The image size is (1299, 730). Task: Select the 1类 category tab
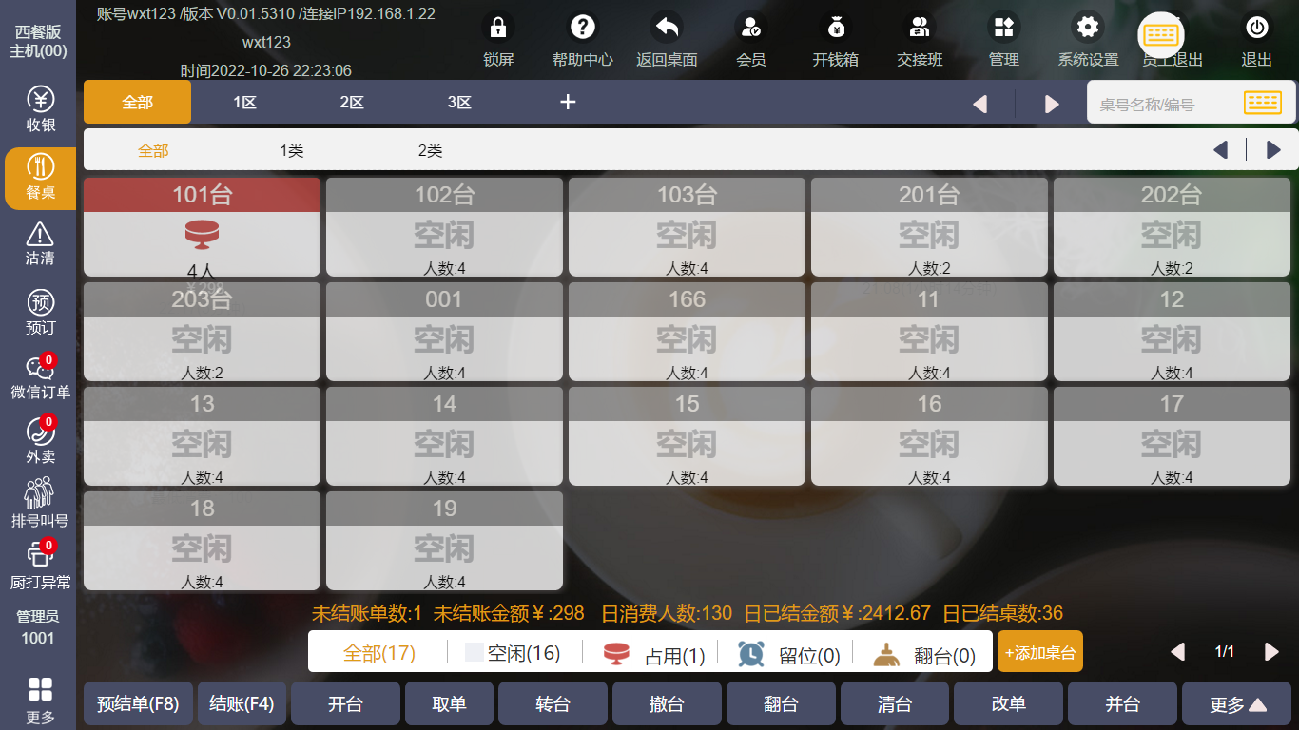292,150
